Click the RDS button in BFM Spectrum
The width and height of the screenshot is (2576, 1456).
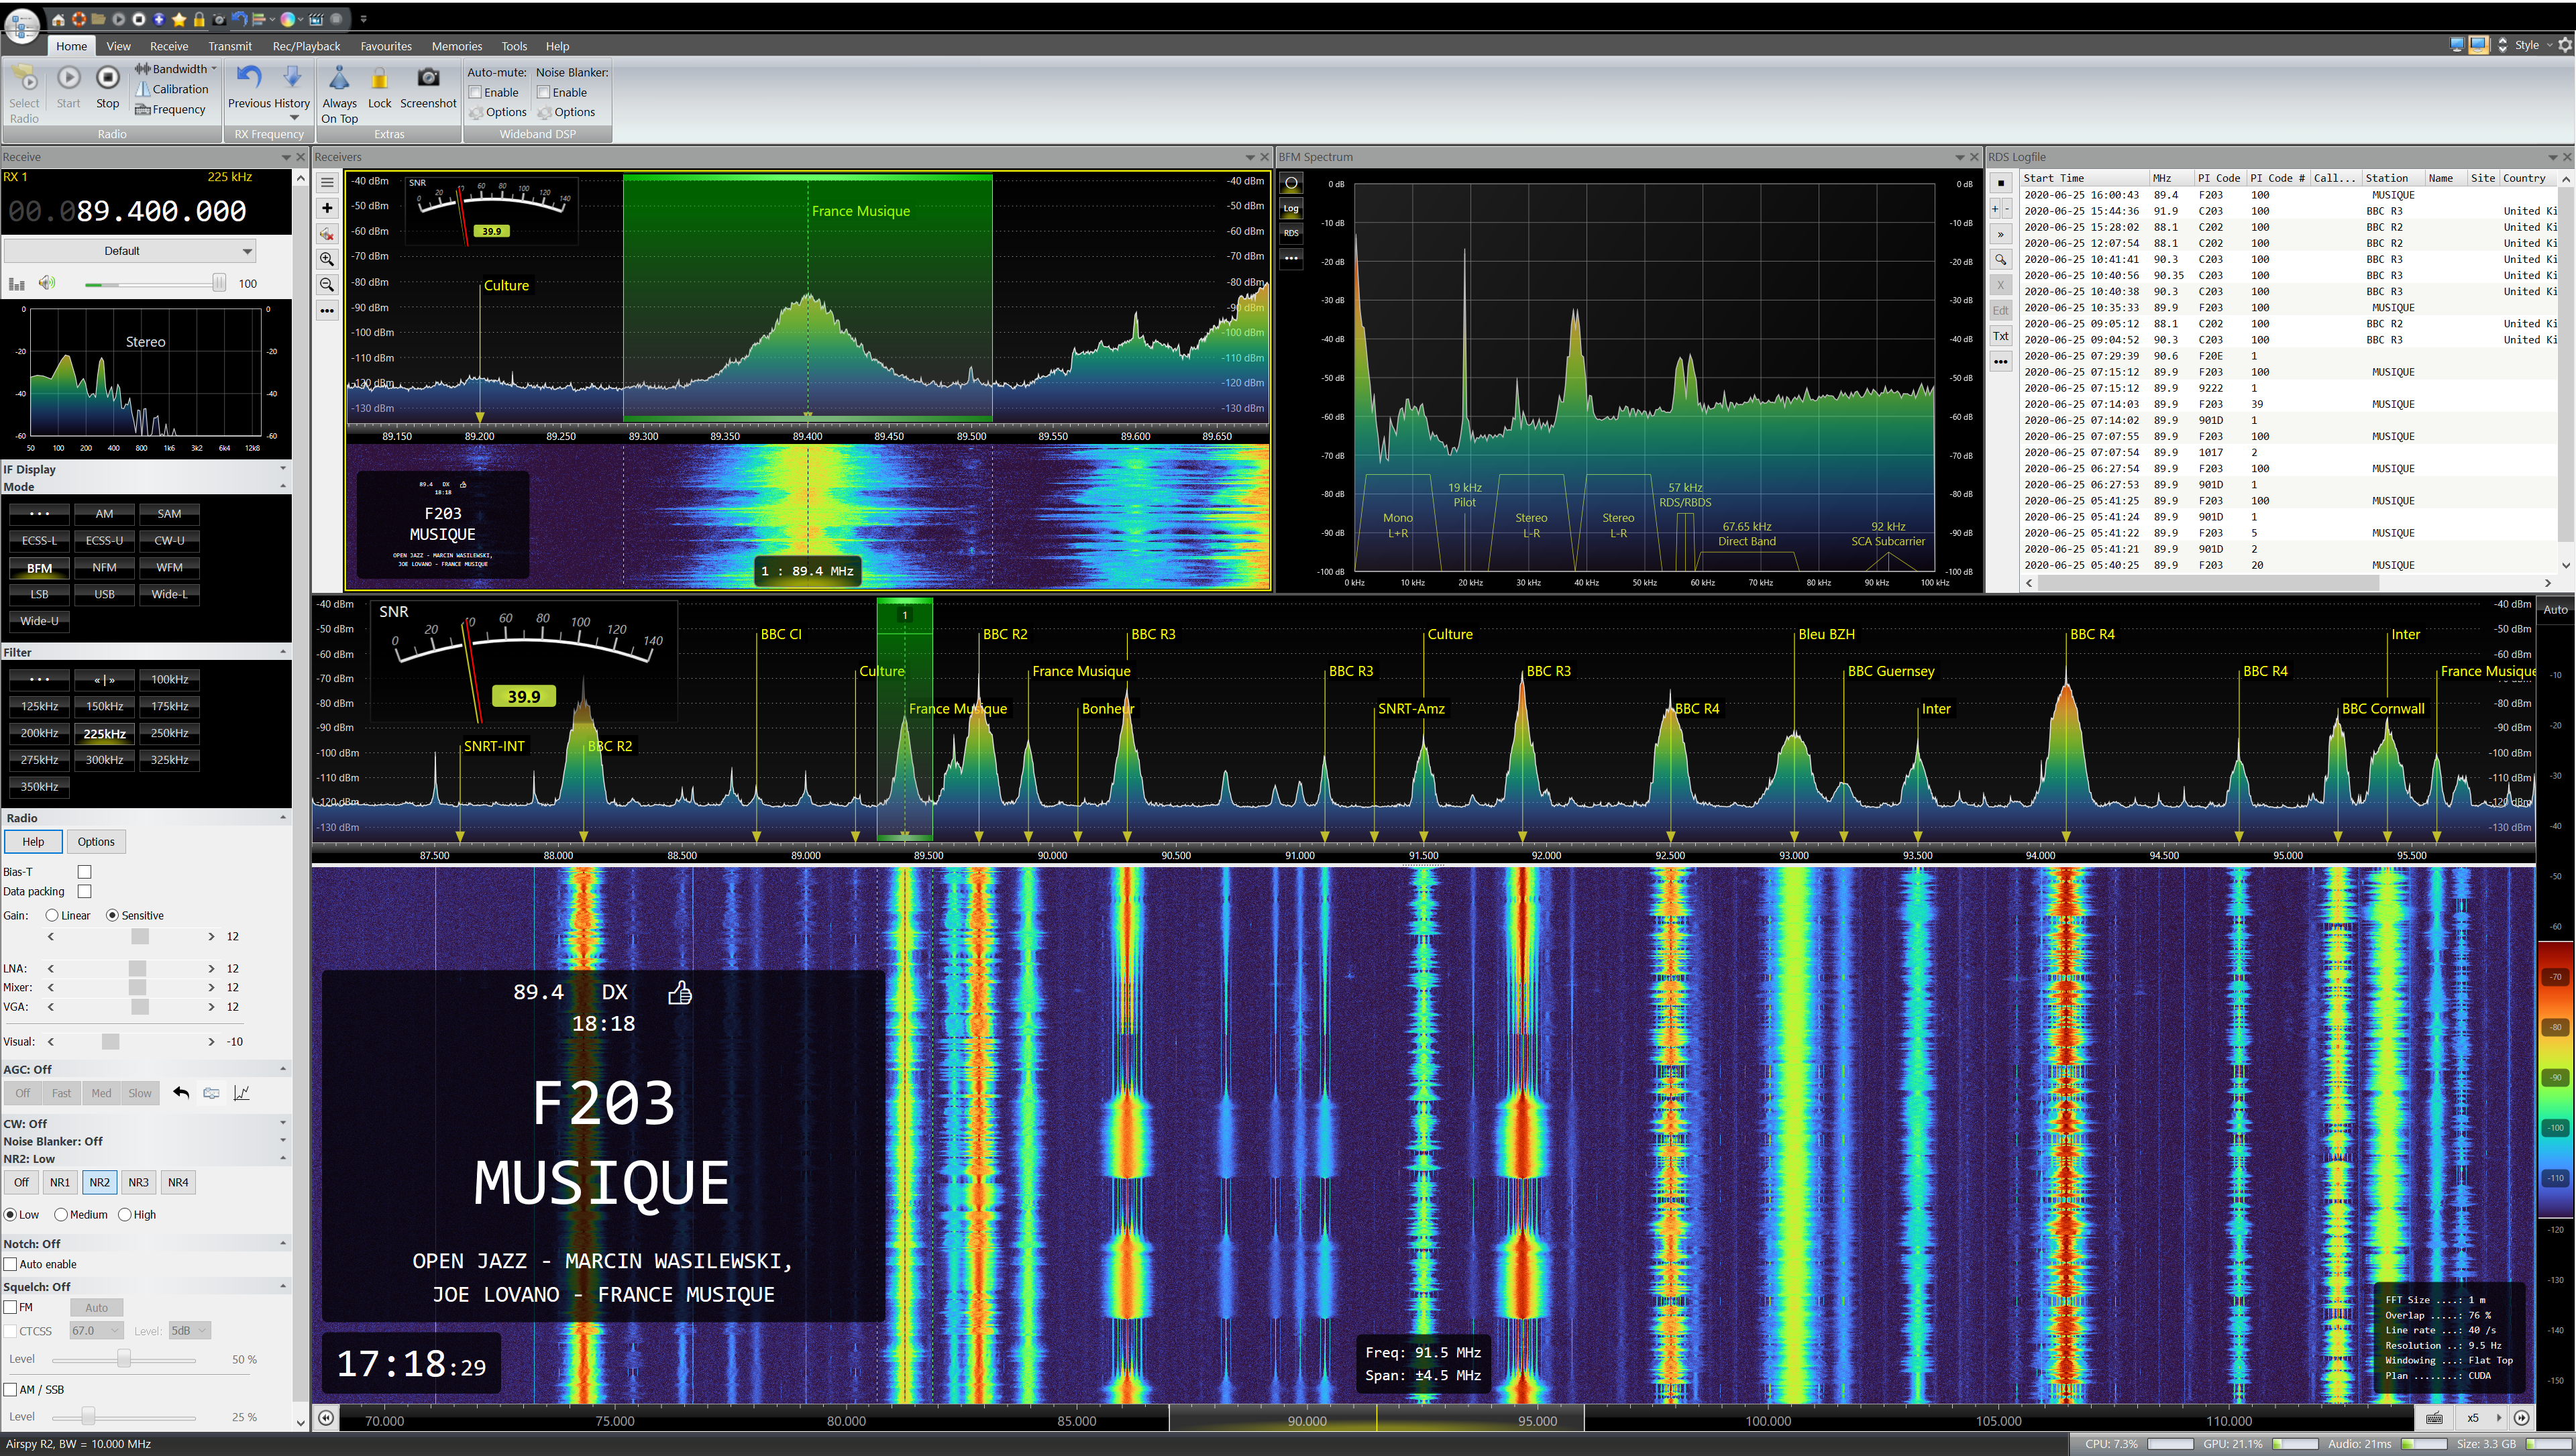click(x=1291, y=233)
